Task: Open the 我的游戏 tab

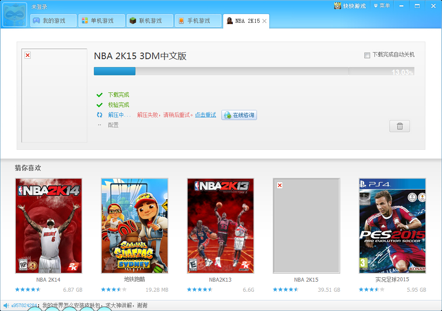Action: pos(53,21)
